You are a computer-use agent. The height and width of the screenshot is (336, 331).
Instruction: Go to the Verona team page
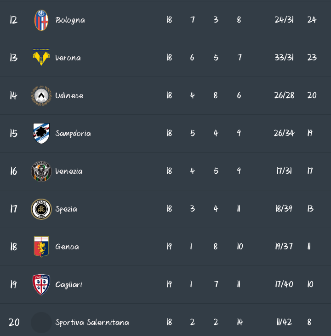pos(68,58)
